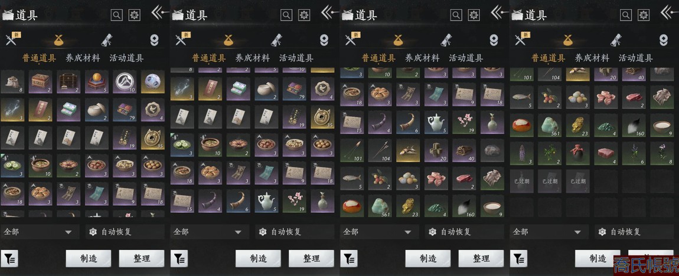Click 整理 button in the grain sack panel

point(142,259)
